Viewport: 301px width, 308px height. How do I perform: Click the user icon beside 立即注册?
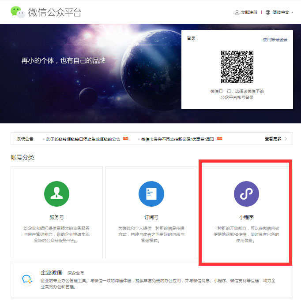[x=237, y=12]
